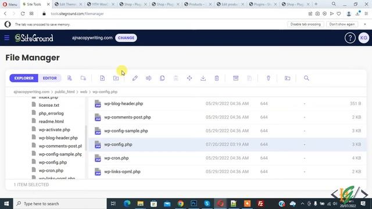Click the pencil Edit icon in toolbar
Viewport: 372px width, 209px height.
point(135,78)
